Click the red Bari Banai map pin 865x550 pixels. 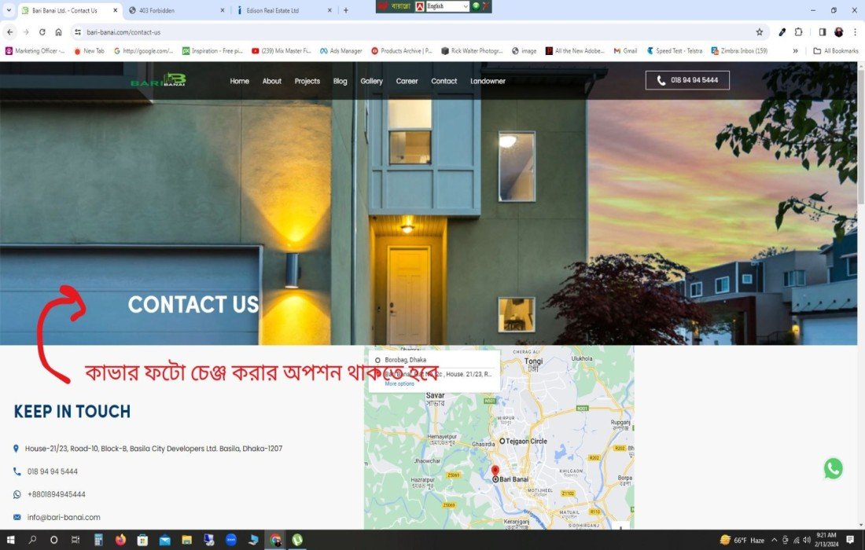[495, 471]
